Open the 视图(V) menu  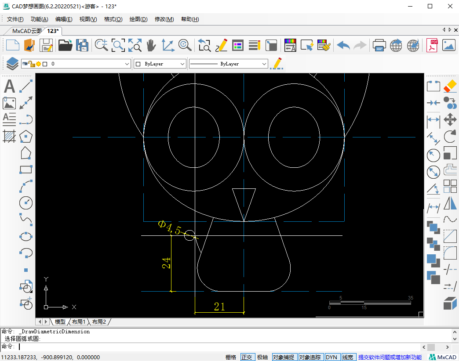click(x=88, y=19)
